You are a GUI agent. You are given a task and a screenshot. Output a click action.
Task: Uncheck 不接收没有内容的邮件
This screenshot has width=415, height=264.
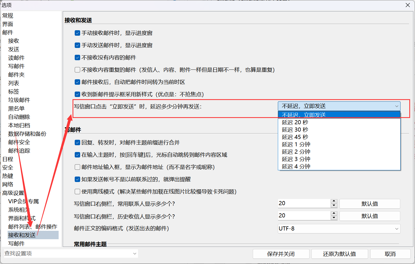pos(77,57)
